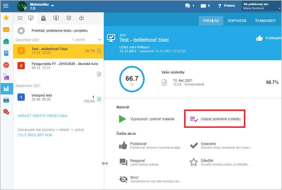Switch to the ODPOVEDE tab
The height and width of the screenshot is (190, 282).
coord(237,21)
